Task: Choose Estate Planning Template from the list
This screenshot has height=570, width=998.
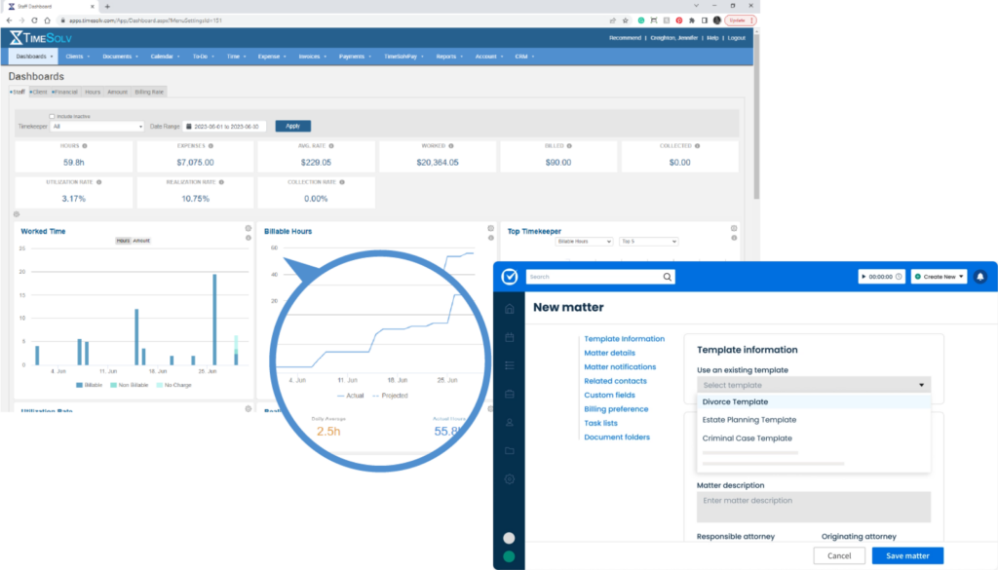Action: click(x=749, y=420)
